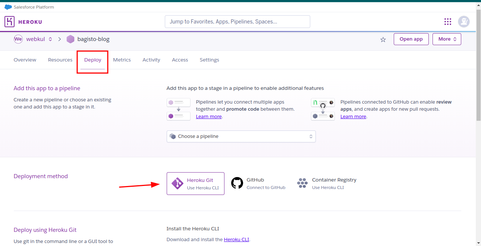Switch to the Access tab
Viewport: 481px width, 246px height.
click(180, 60)
